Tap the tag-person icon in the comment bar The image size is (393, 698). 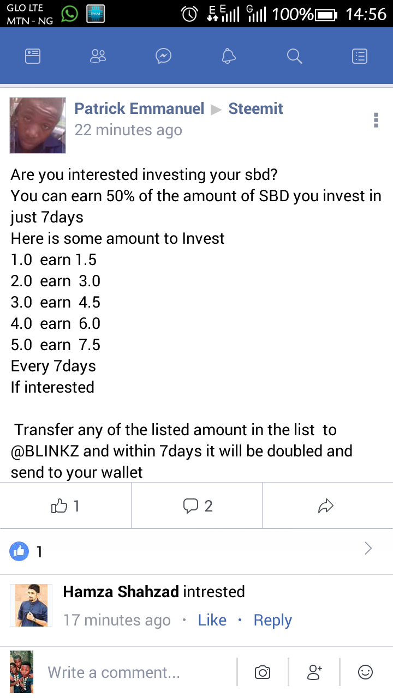314,672
